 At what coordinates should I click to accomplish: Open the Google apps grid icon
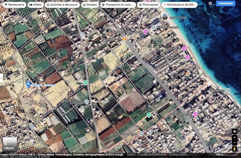[x=210, y=4]
